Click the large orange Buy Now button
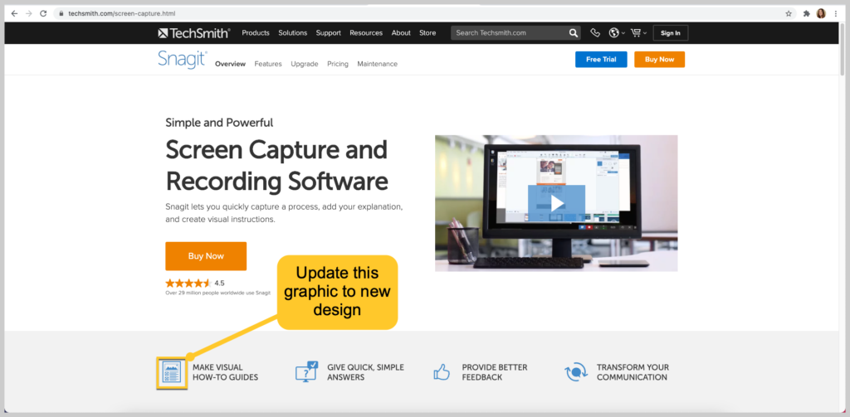Screen dimensions: 850x417 (x=206, y=256)
